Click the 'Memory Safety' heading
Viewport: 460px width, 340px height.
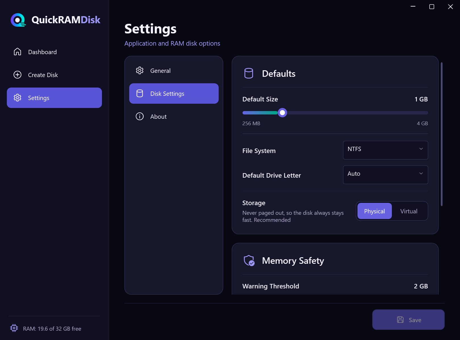[293, 260]
